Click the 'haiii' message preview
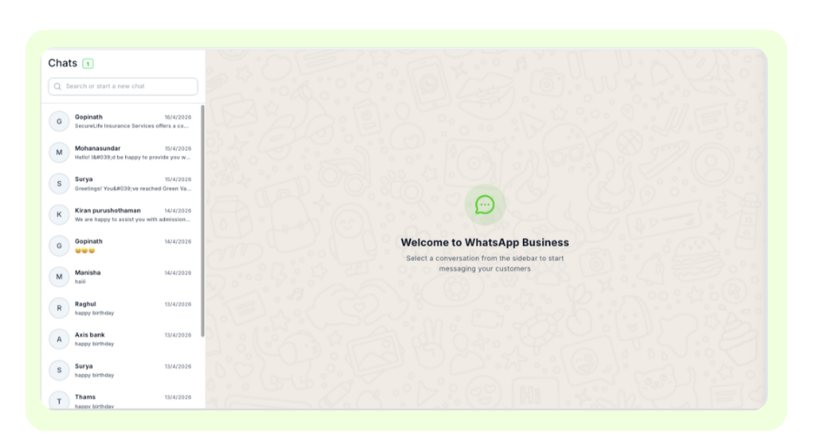The width and height of the screenshot is (816, 445). tap(80, 282)
